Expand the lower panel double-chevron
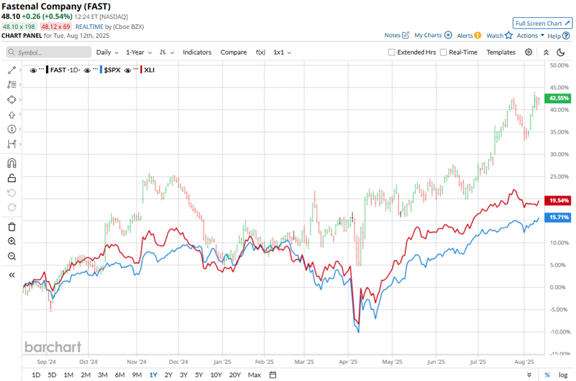Viewport: 576px width, 381px height. [x=529, y=375]
